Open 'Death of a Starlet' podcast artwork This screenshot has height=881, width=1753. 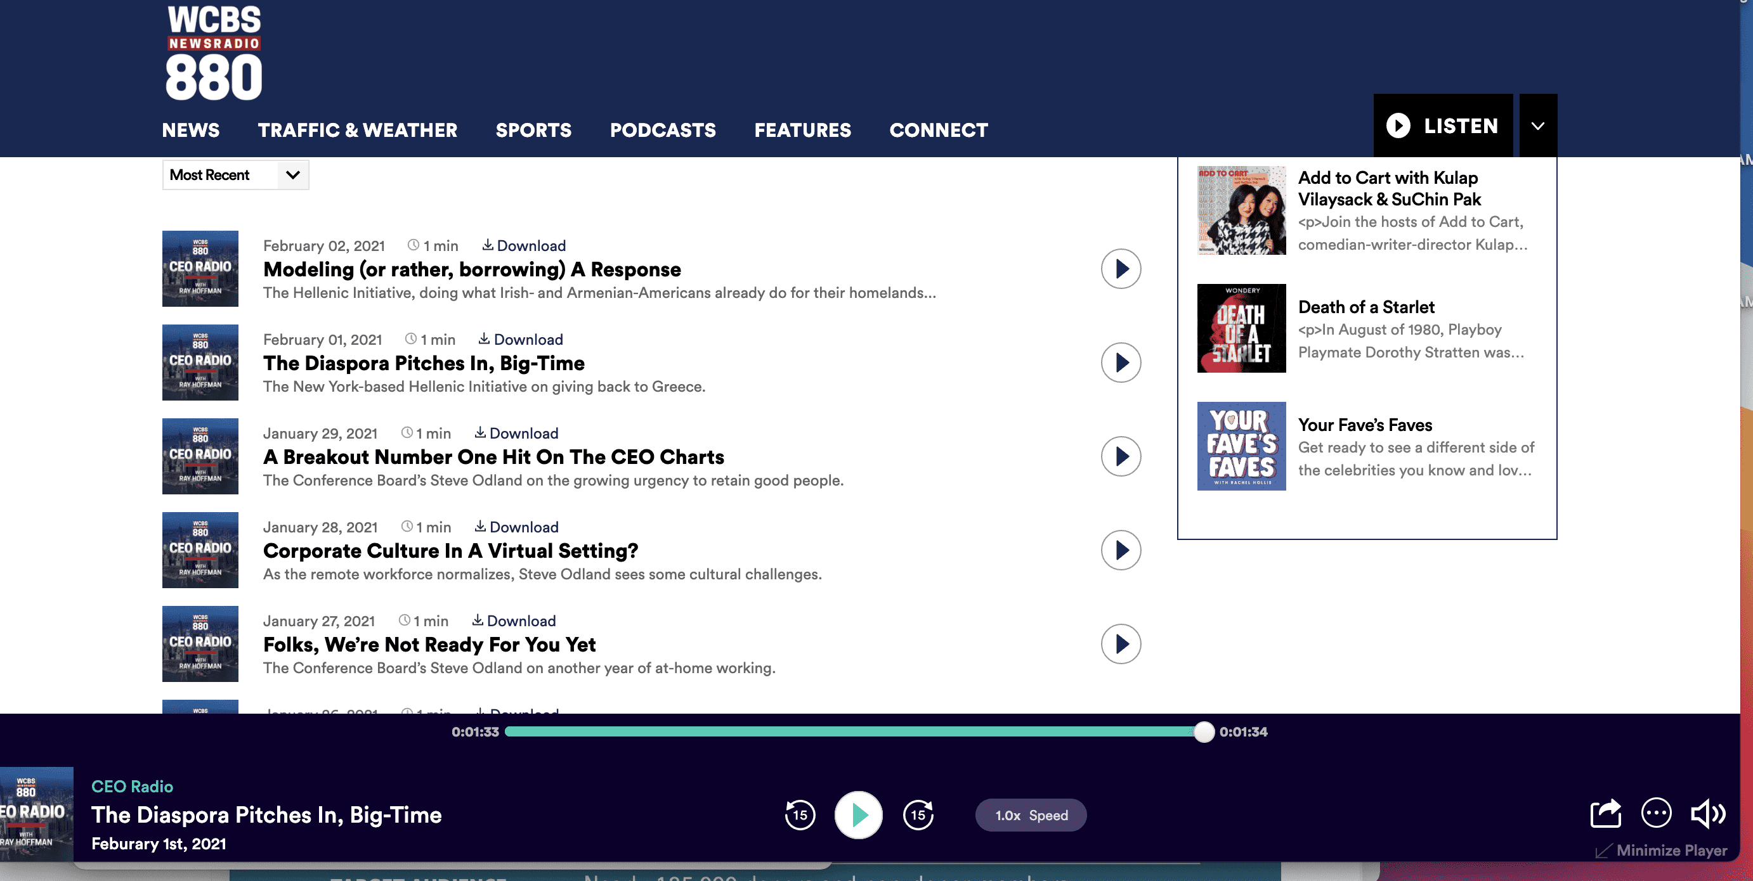point(1241,328)
